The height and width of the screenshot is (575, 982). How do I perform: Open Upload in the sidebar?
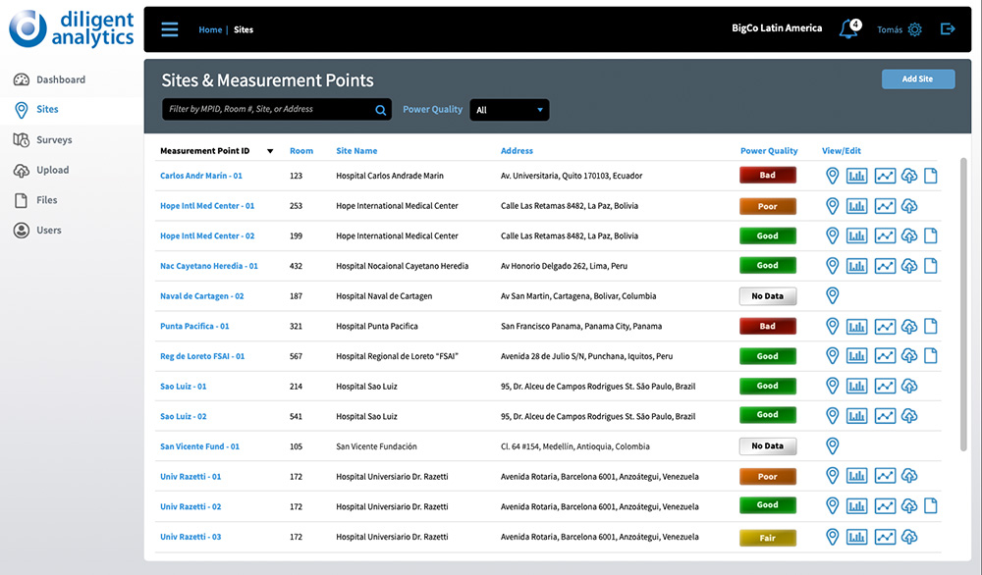pyautogui.click(x=53, y=170)
